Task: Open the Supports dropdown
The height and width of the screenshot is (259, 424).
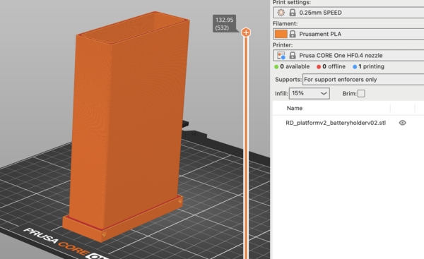Action: [x=363, y=80]
